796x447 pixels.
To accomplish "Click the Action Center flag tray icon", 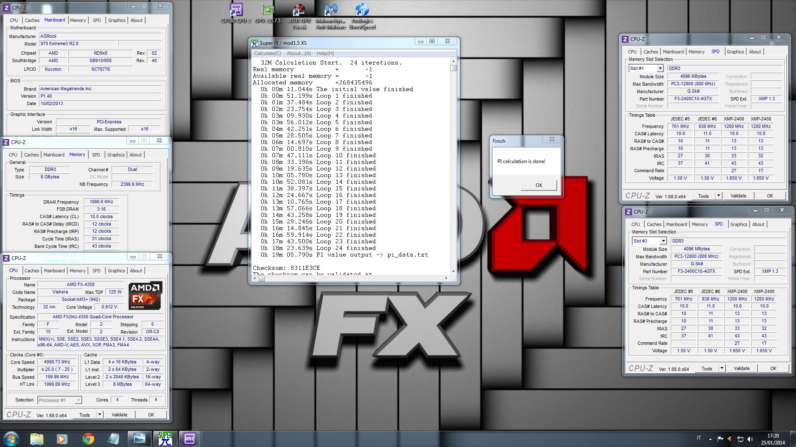I will 720,439.
